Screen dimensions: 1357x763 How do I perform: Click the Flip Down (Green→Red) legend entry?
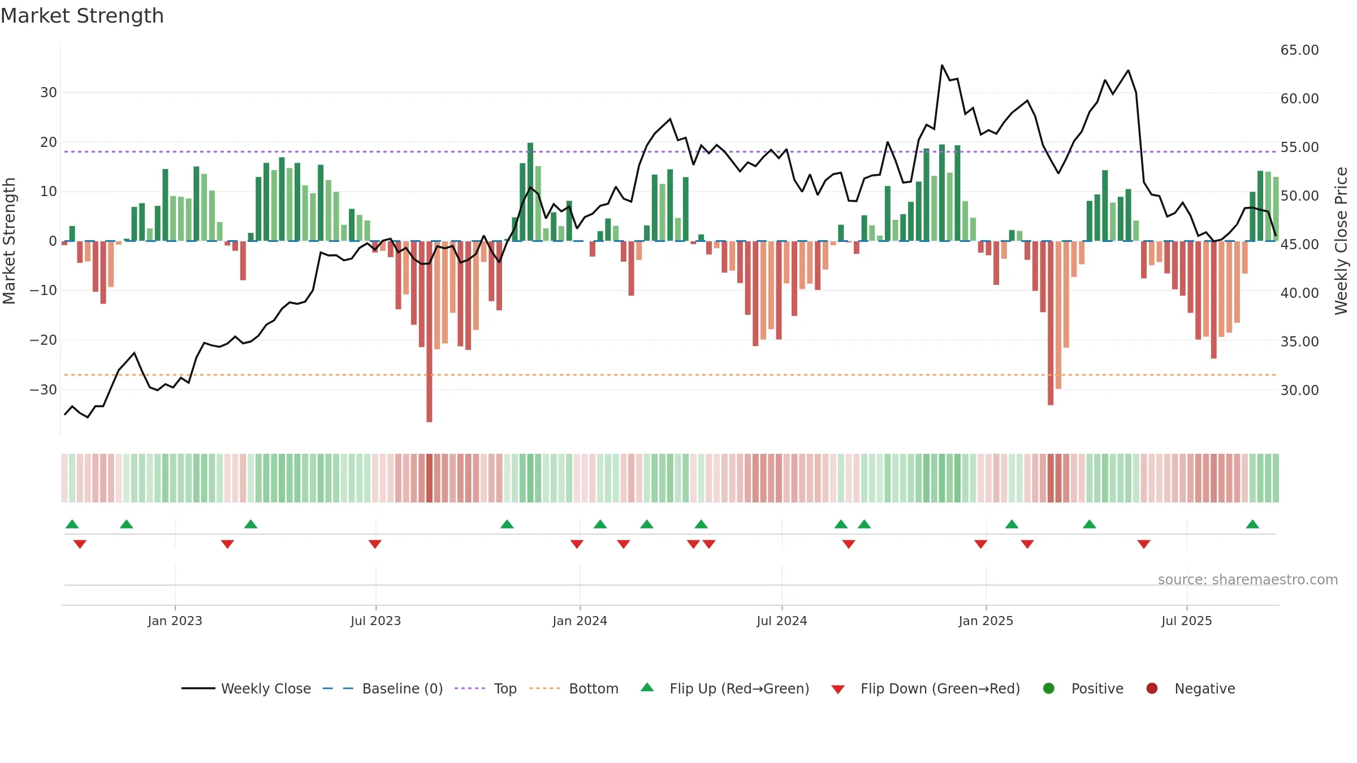point(926,688)
